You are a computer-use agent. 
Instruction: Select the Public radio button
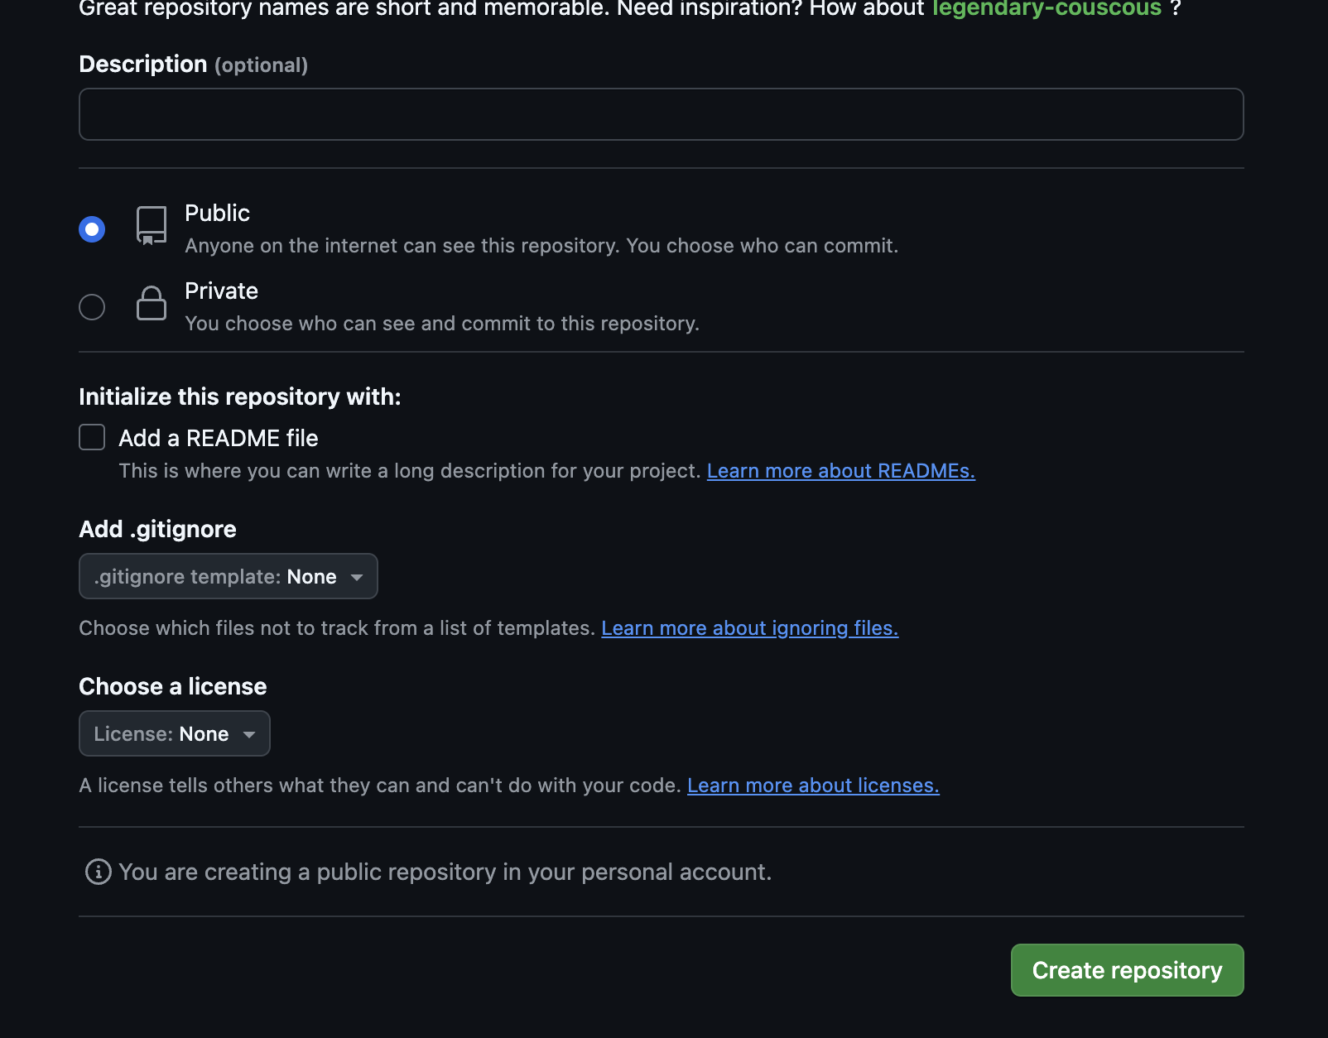(x=92, y=228)
